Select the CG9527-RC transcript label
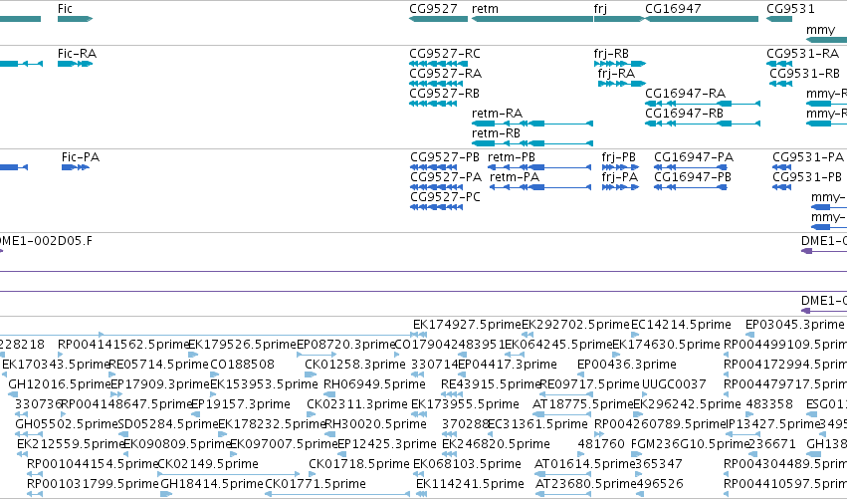Image resolution: width=847 pixels, height=499 pixels. (445, 54)
